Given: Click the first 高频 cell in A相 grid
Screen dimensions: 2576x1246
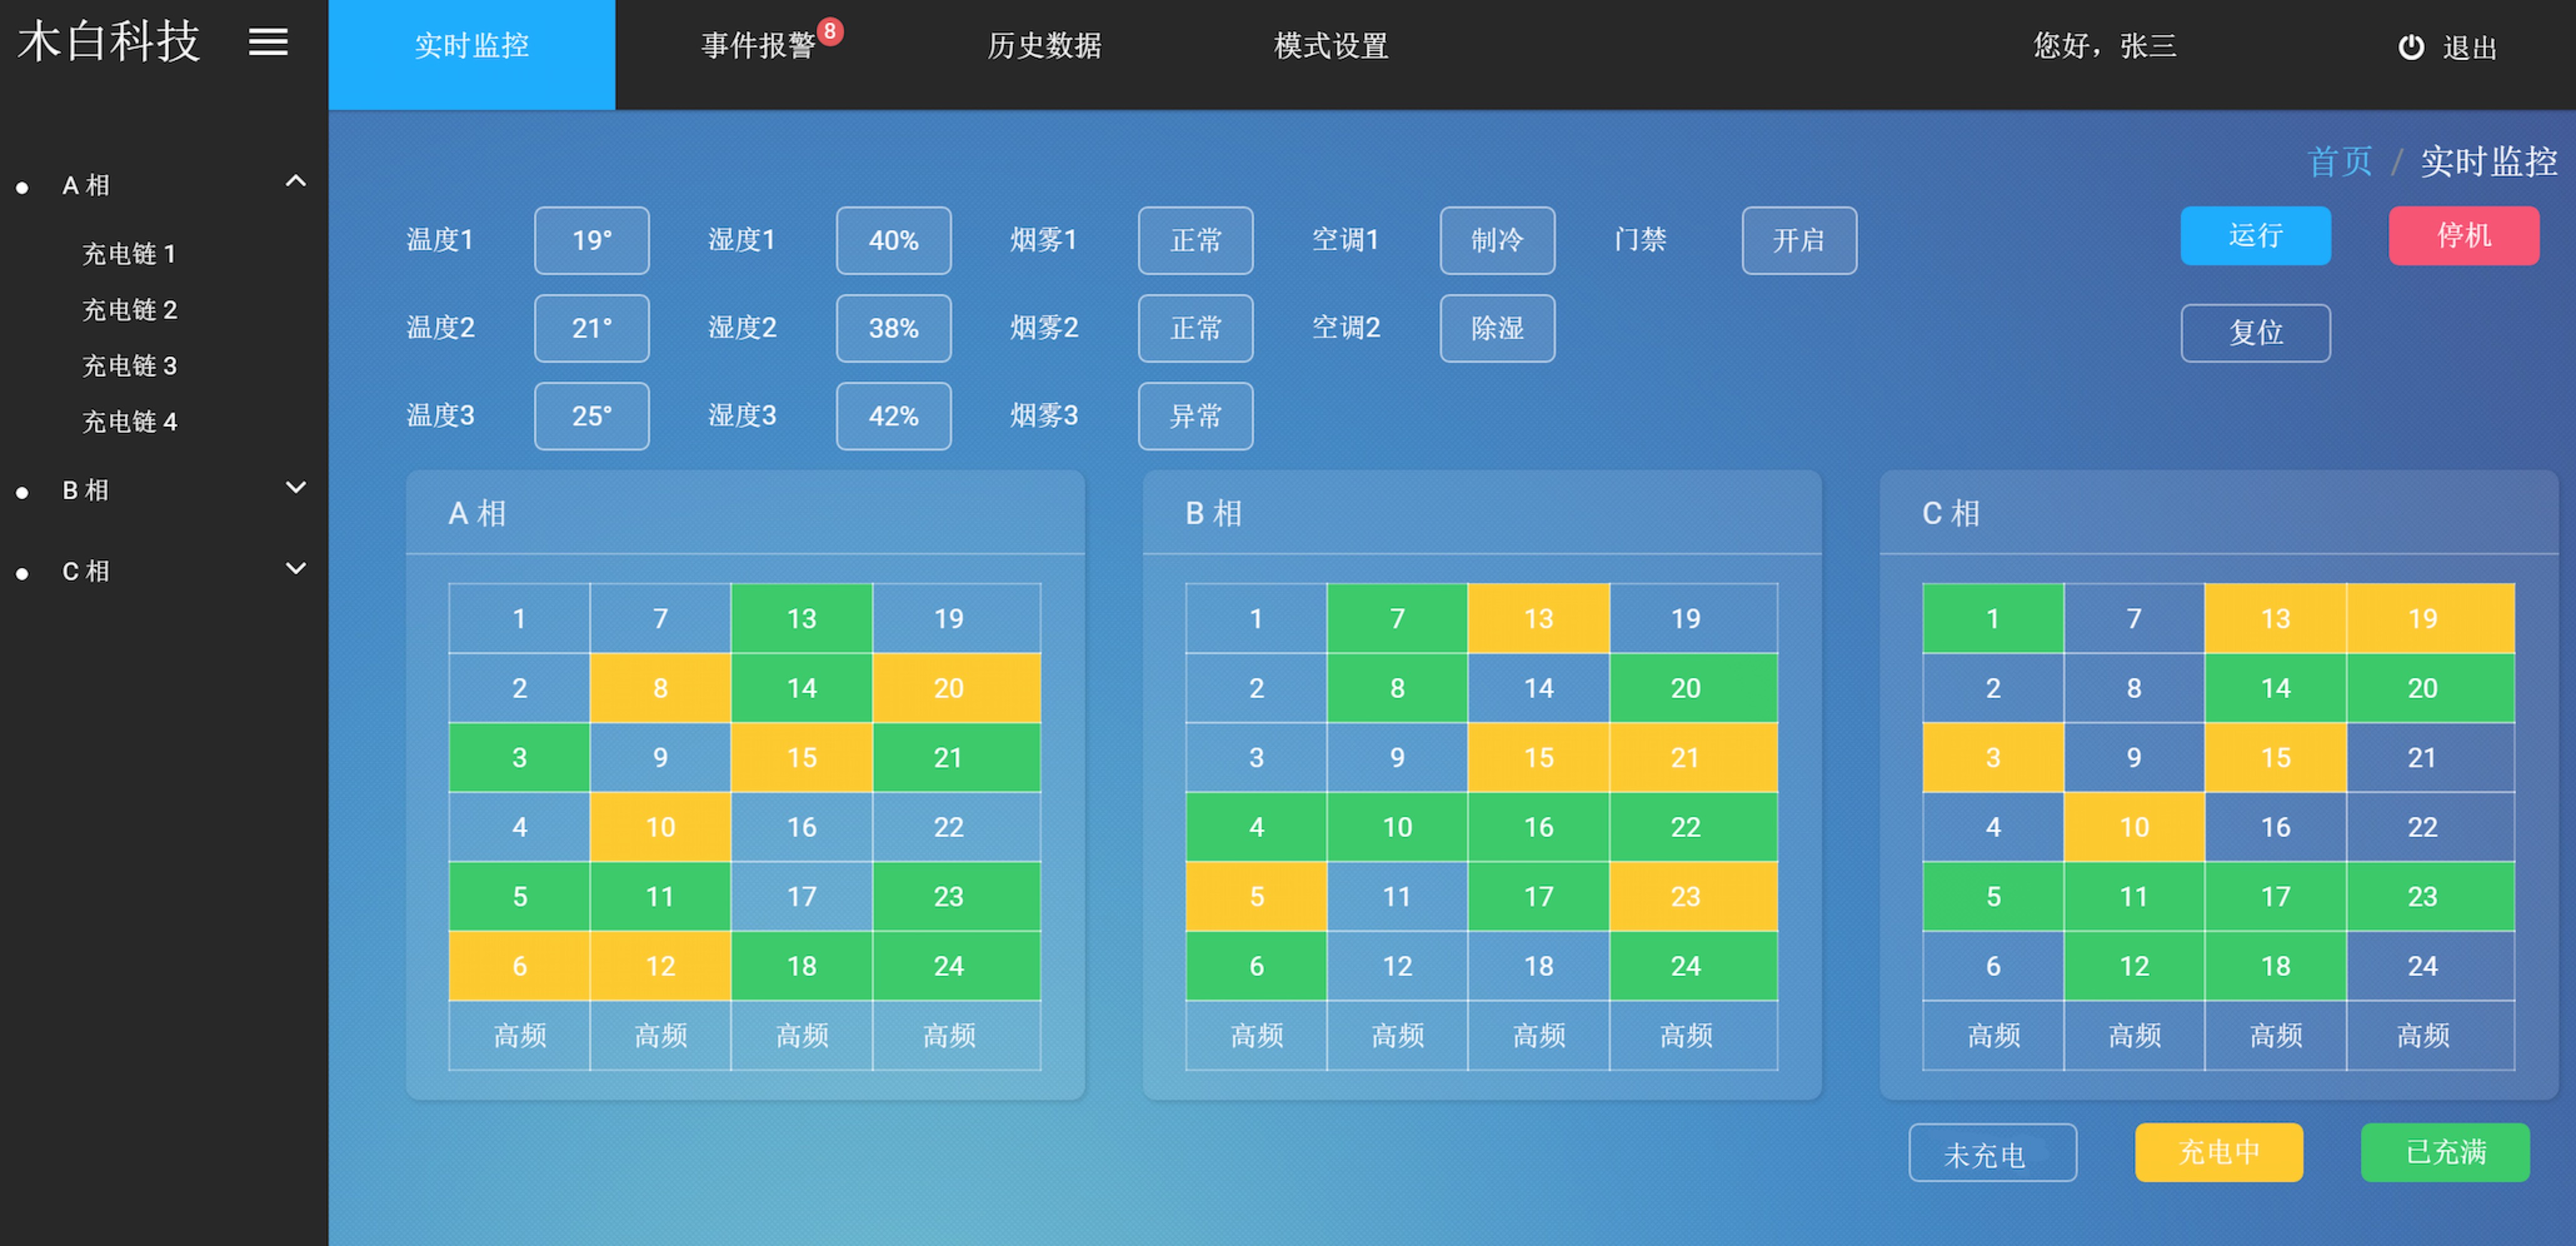Looking at the screenshot, I should [519, 1036].
